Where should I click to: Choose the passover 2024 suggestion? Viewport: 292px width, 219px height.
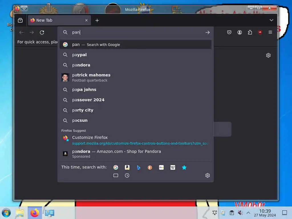pos(135,100)
